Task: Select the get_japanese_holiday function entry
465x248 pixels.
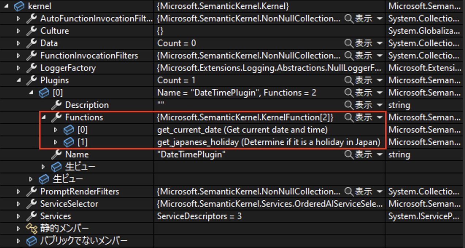Action: pos(255,142)
